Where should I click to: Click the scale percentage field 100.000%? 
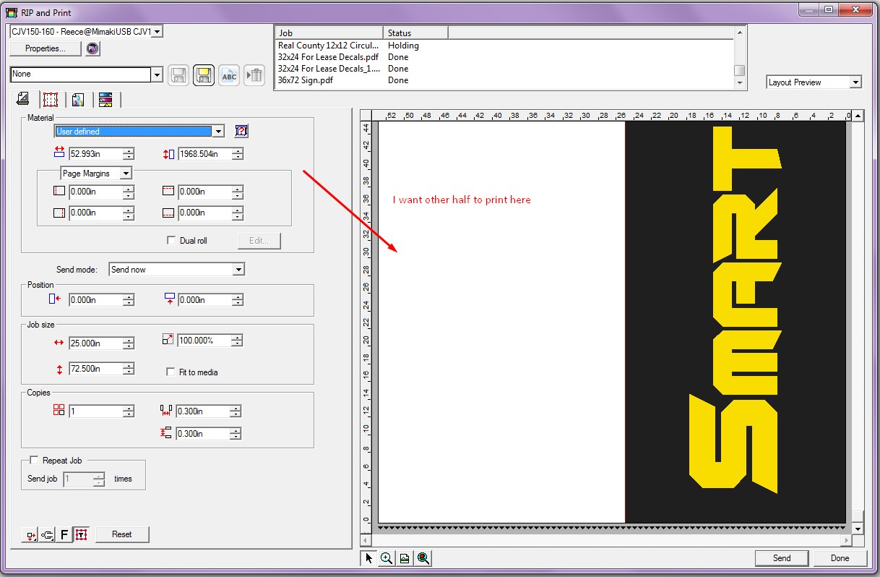204,340
